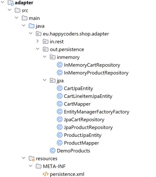Click the jpa package icon
The image size is (156, 177).
click(x=53, y=80)
